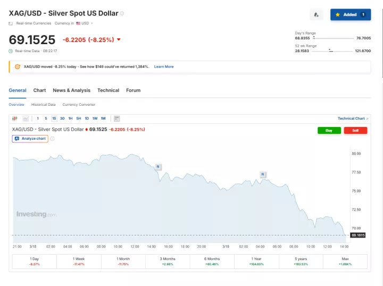Open the News & Analysis tab
The width and height of the screenshot is (383, 286).
tap(71, 90)
